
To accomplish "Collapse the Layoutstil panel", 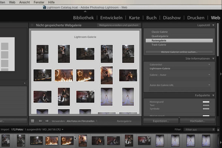I will coord(213,25).
